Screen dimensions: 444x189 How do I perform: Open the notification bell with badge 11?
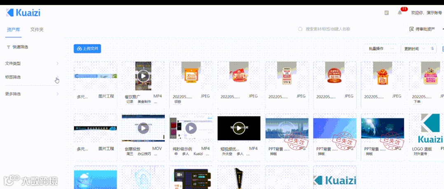pos(400,13)
